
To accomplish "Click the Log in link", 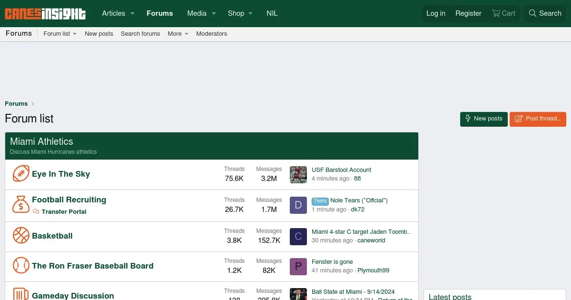I will pos(436,13).
